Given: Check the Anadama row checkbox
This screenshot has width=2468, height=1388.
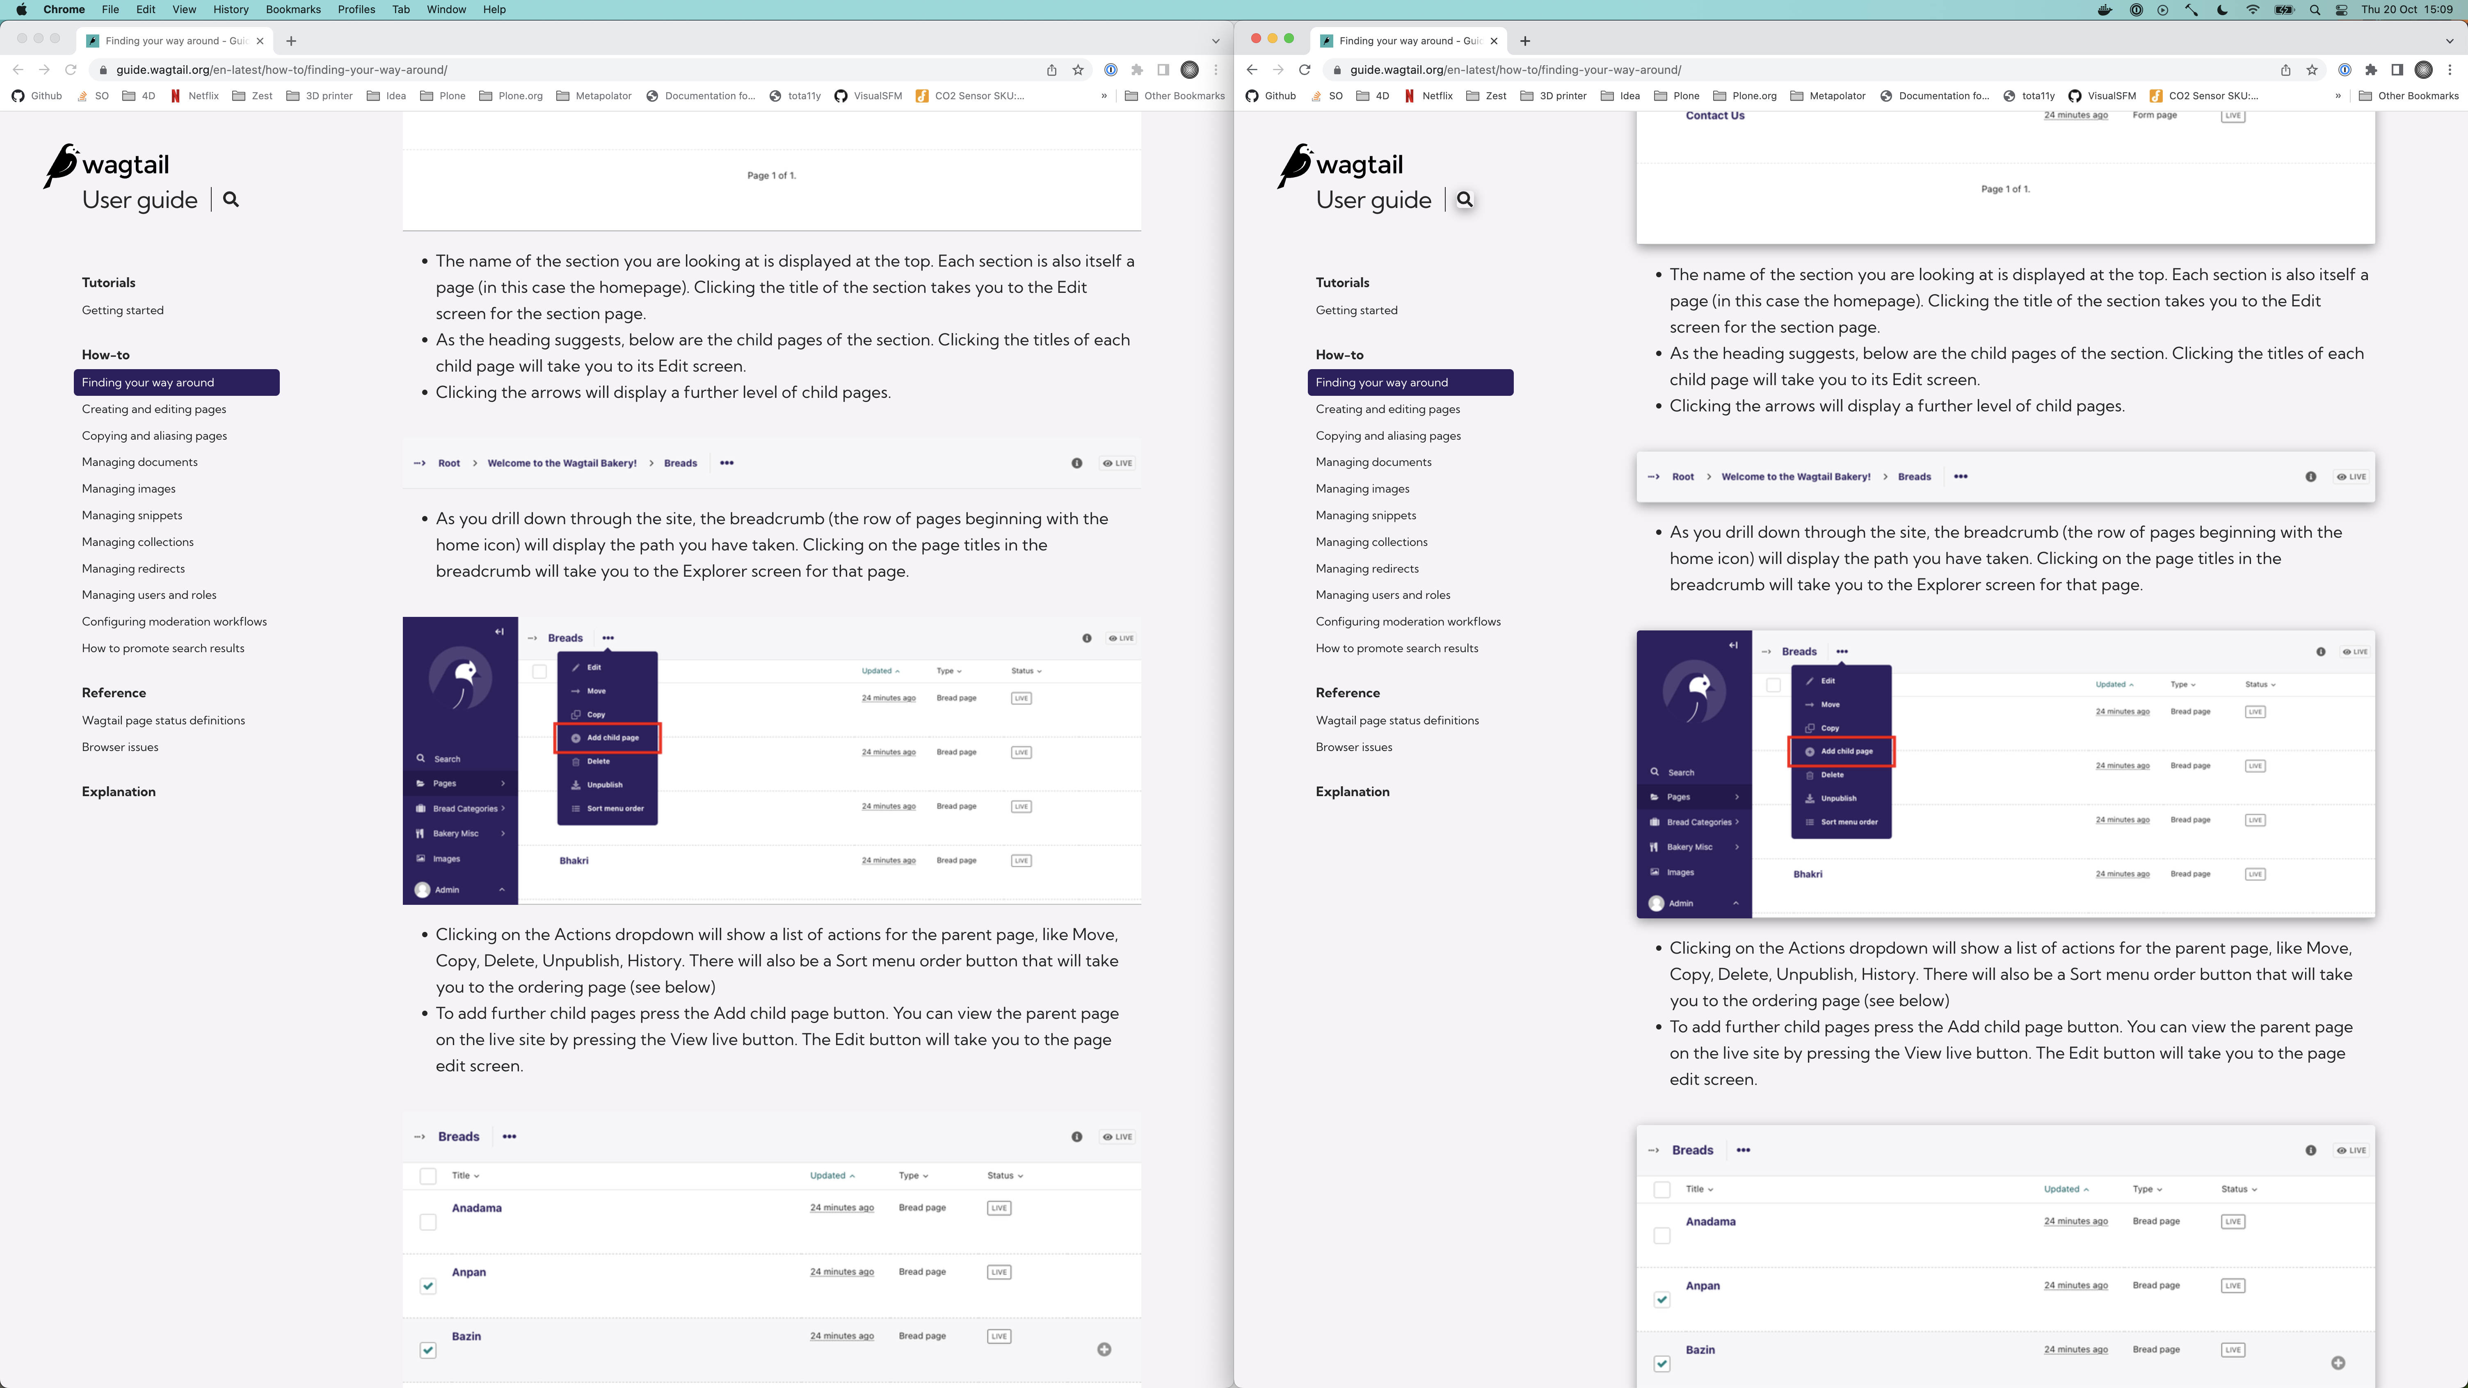Looking at the screenshot, I should tap(427, 1222).
